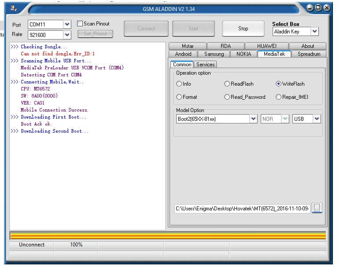Select the Format operation option
Viewport: 351px width, 271px height.
tap(179, 97)
